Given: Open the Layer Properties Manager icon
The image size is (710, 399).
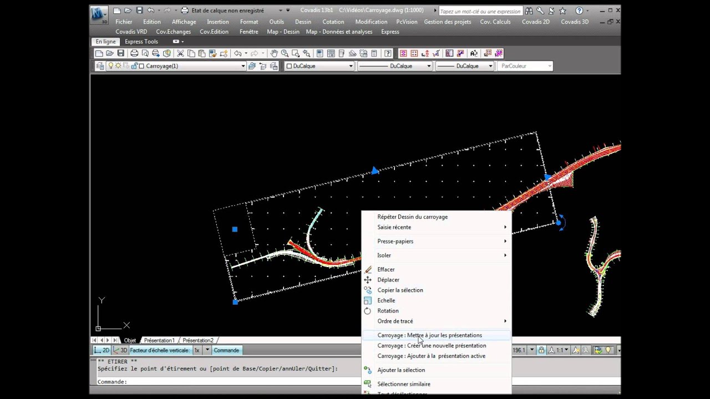Looking at the screenshot, I should click(100, 66).
